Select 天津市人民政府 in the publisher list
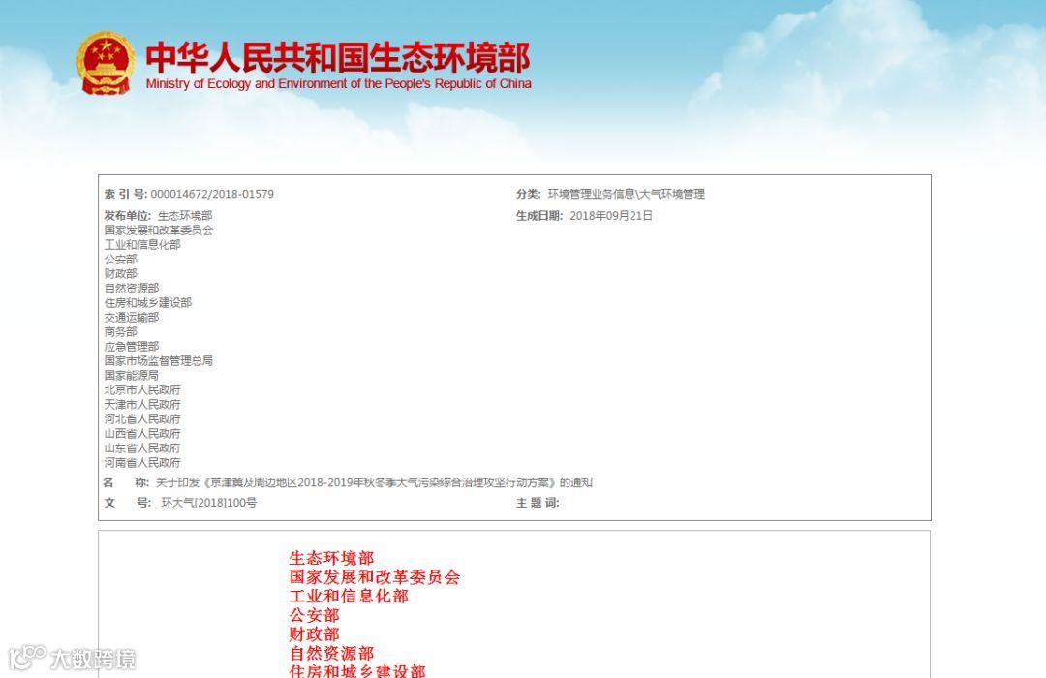This screenshot has width=1046, height=678. point(142,405)
